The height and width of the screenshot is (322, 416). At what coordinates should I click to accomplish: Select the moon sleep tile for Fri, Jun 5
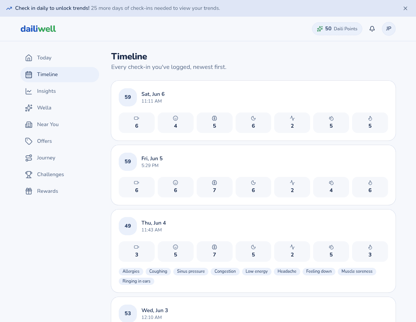click(253, 187)
